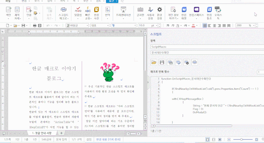Select page-width view icon in status bar
The width and height of the screenshot is (264, 143).
[x=214, y=139]
